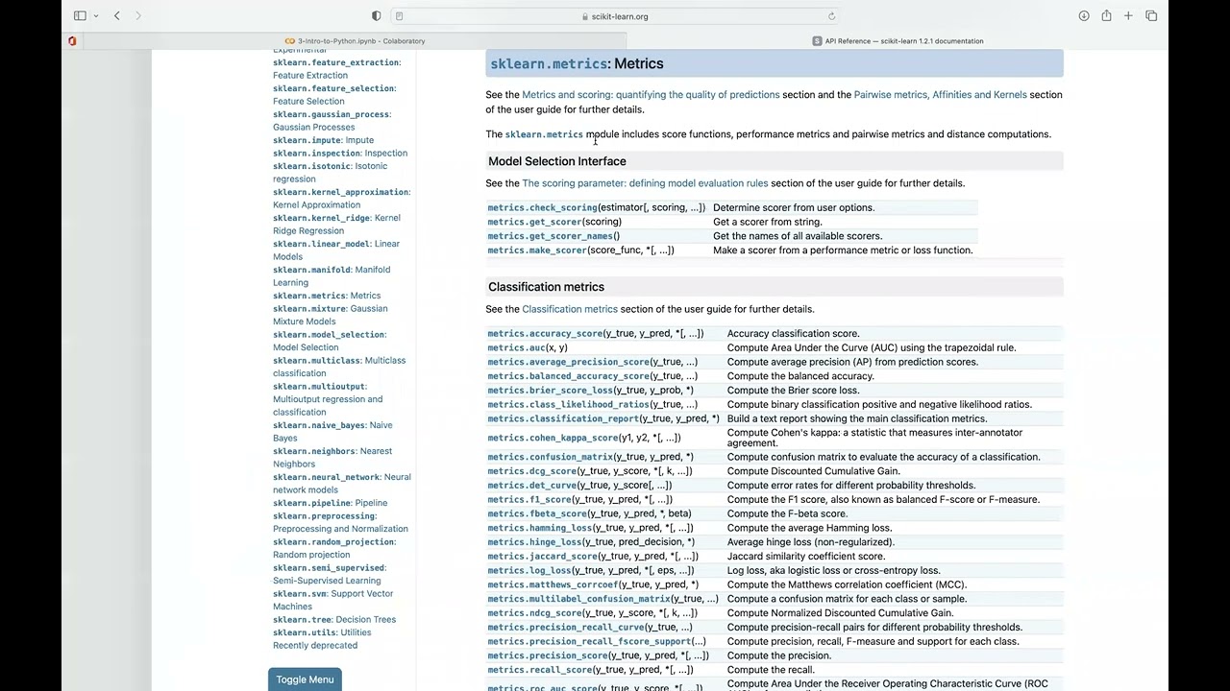Viewport: 1230px width, 691px height.
Task: Open metrics.accuracy_score function link
Action: point(545,333)
